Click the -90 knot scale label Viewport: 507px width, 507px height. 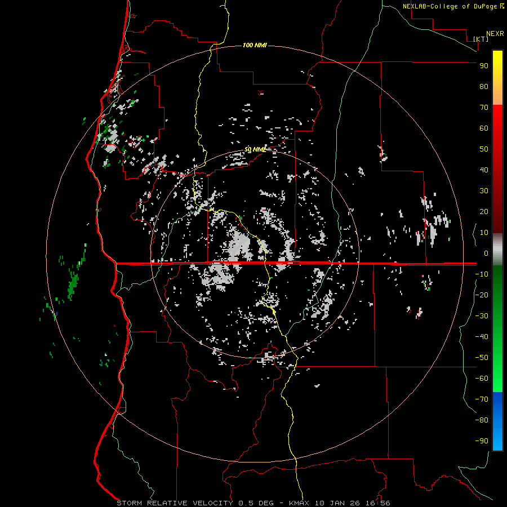(x=482, y=441)
